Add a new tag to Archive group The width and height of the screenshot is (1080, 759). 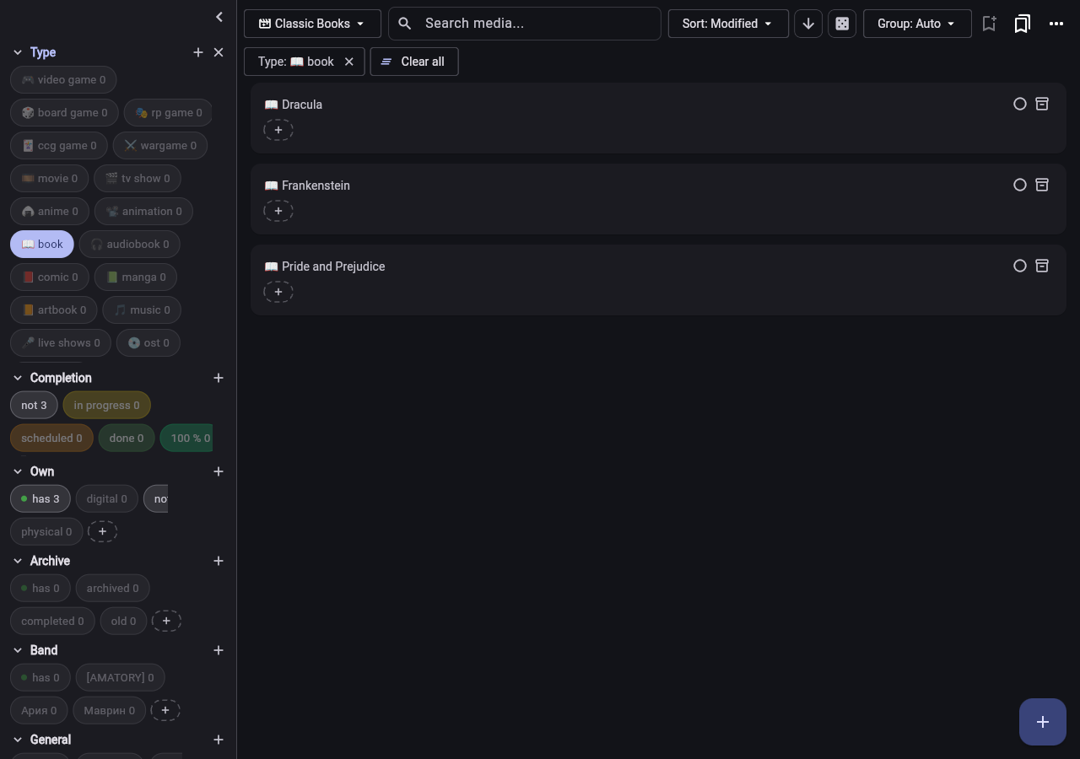219,561
